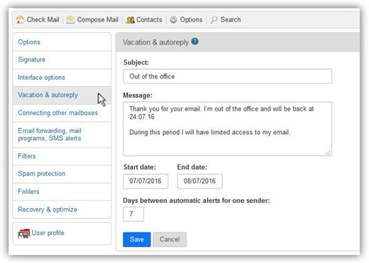Click the End date field

tap(199, 181)
